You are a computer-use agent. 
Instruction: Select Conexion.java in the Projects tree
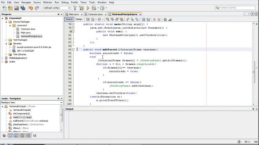click(28, 29)
